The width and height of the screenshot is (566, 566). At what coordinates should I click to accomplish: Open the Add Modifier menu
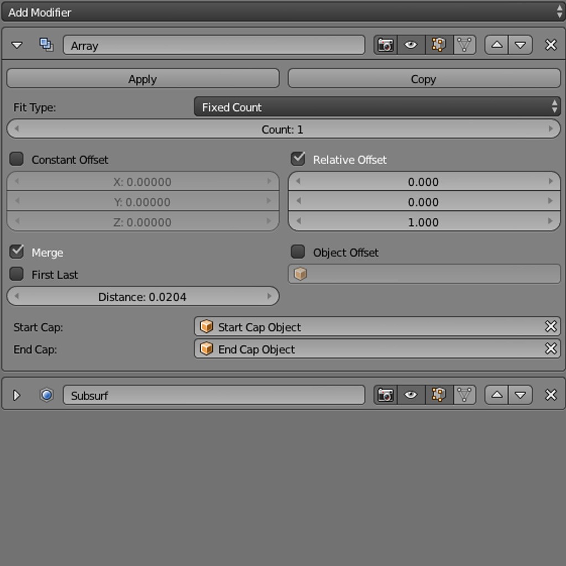[x=283, y=12]
